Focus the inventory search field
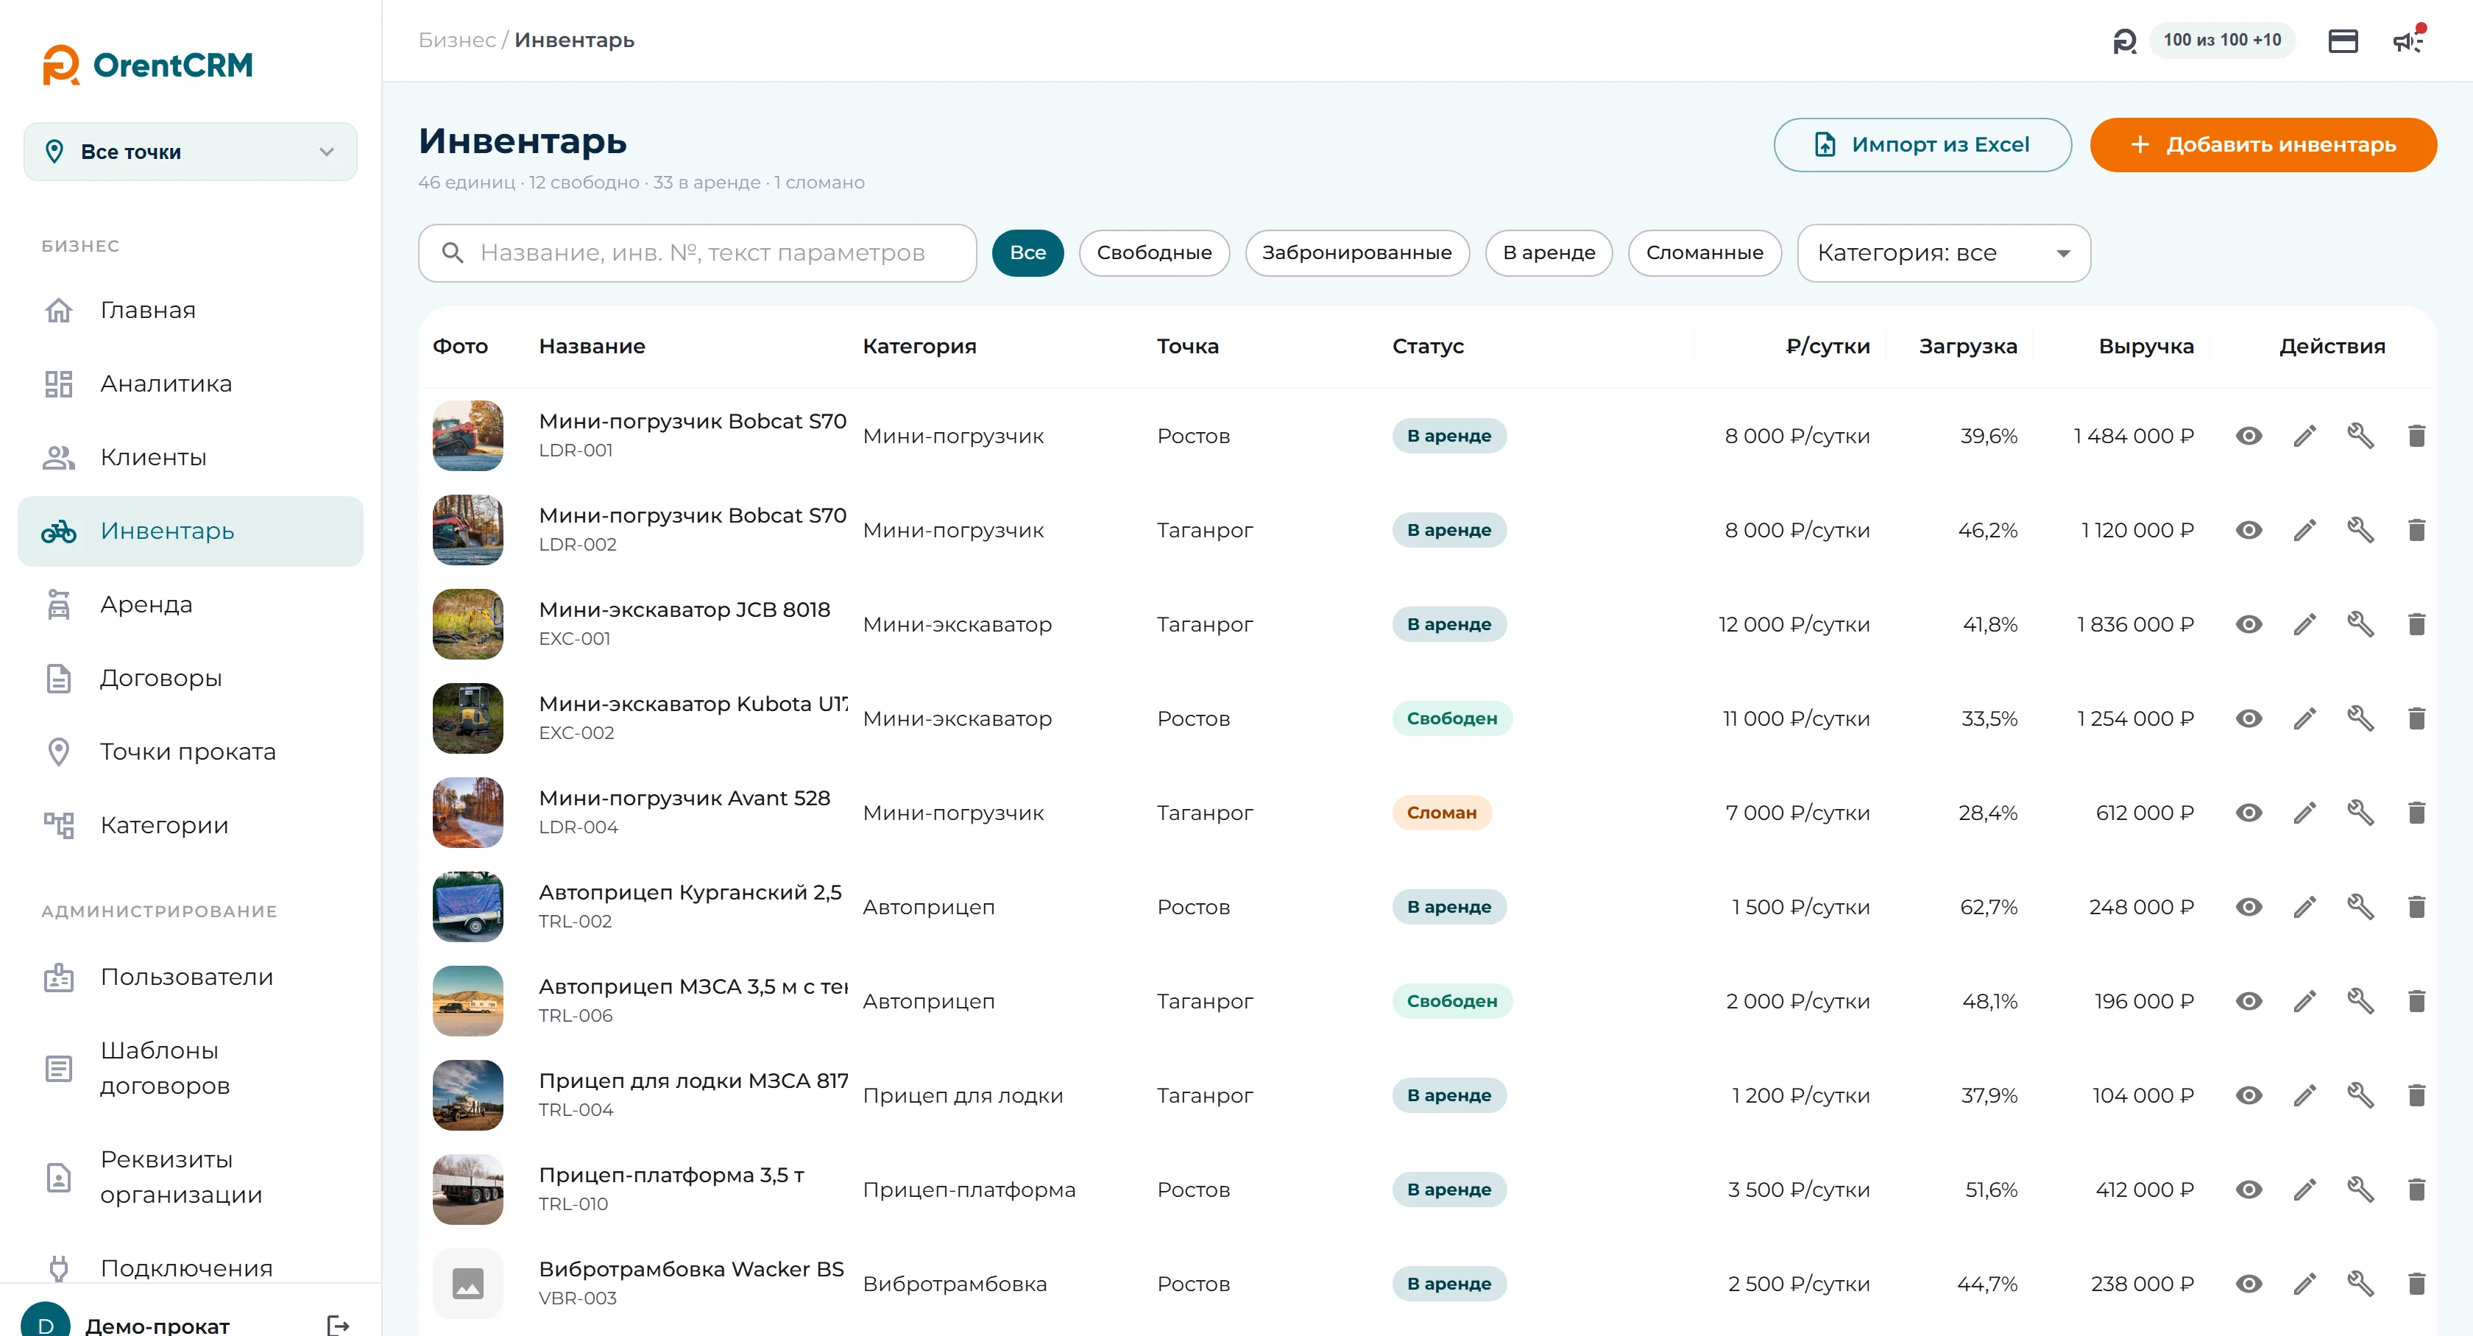The image size is (2473, 1336). [697, 252]
